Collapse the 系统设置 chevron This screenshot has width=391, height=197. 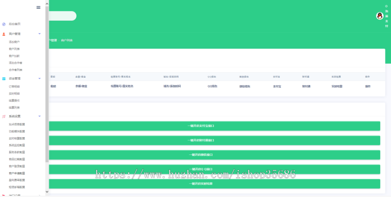click(x=40, y=116)
